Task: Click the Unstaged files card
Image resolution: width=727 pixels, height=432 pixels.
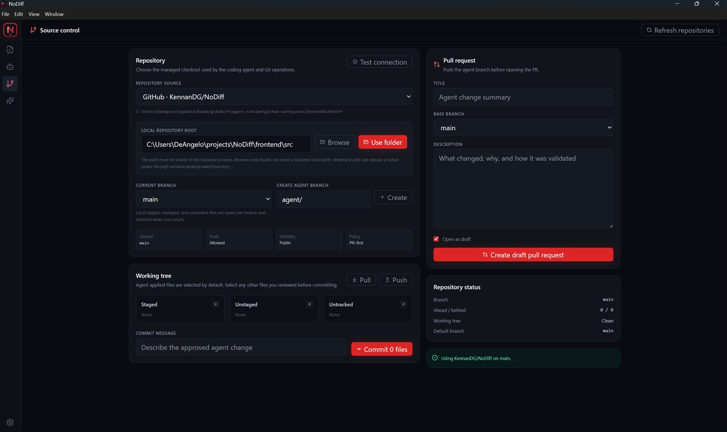Action: (274, 309)
